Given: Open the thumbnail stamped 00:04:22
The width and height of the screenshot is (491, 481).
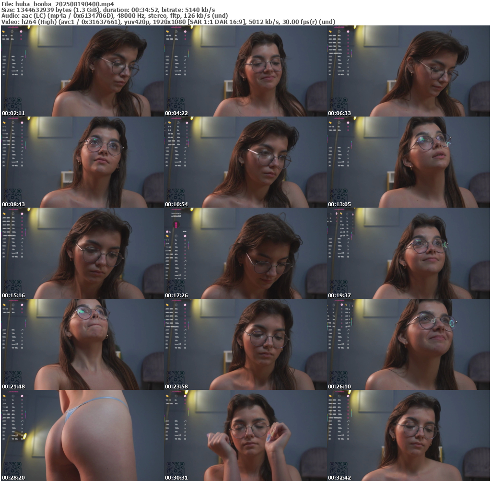Looking at the screenshot, I should tap(245, 71).
